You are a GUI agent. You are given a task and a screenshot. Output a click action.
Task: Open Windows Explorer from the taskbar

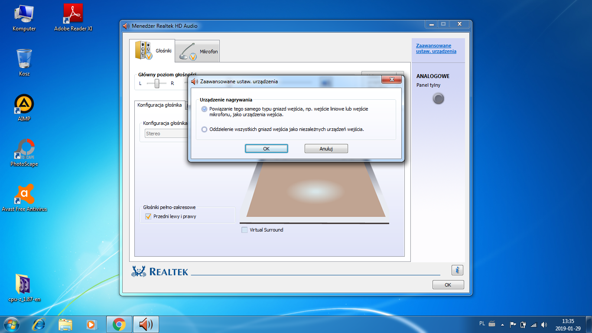point(65,324)
